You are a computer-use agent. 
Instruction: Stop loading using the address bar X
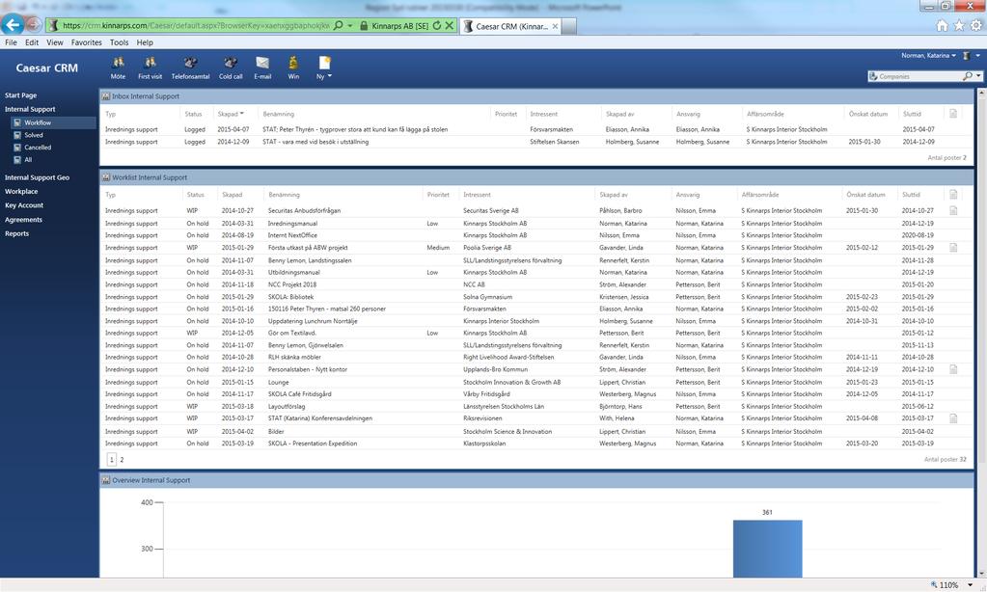pyautogui.click(x=449, y=26)
